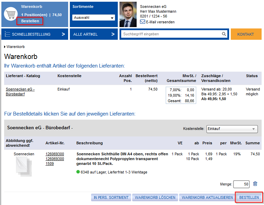Click the E-Mail versenden link text
This screenshot has width=264, height=205.
coord(160,22)
